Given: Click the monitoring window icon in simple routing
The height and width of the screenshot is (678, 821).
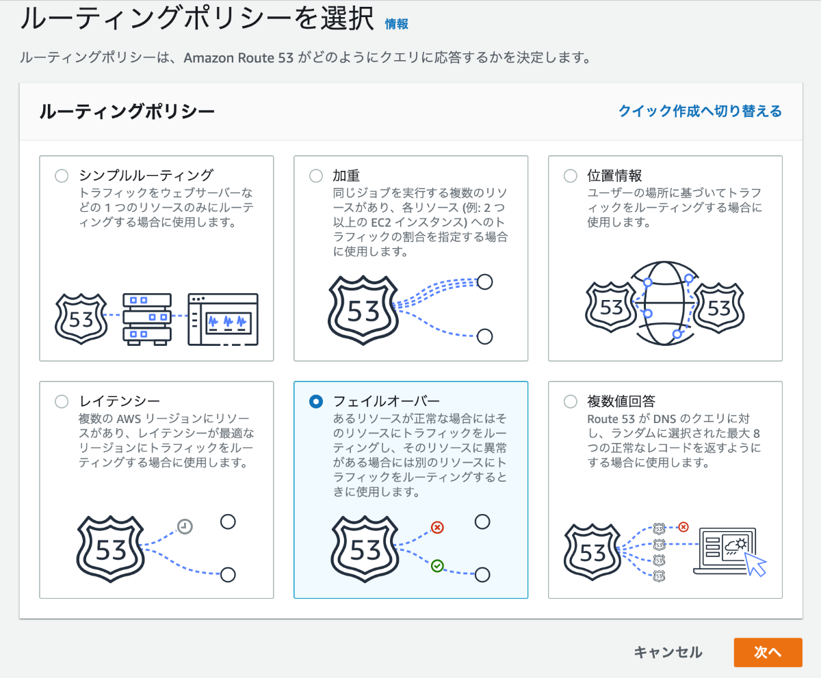Looking at the screenshot, I should 223,319.
